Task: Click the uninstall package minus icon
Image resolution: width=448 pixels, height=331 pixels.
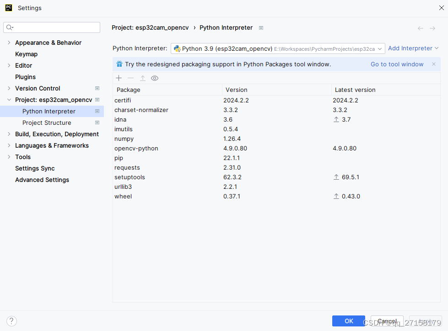Action: pyautogui.click(x=130, y=78)
